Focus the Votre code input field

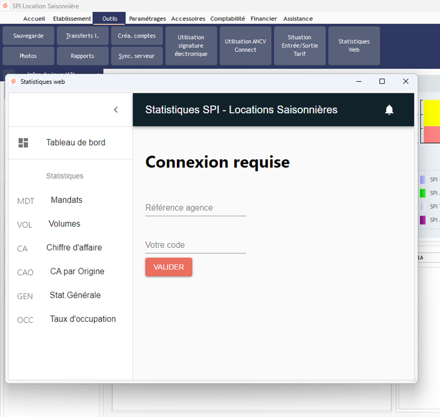point(196,245)
